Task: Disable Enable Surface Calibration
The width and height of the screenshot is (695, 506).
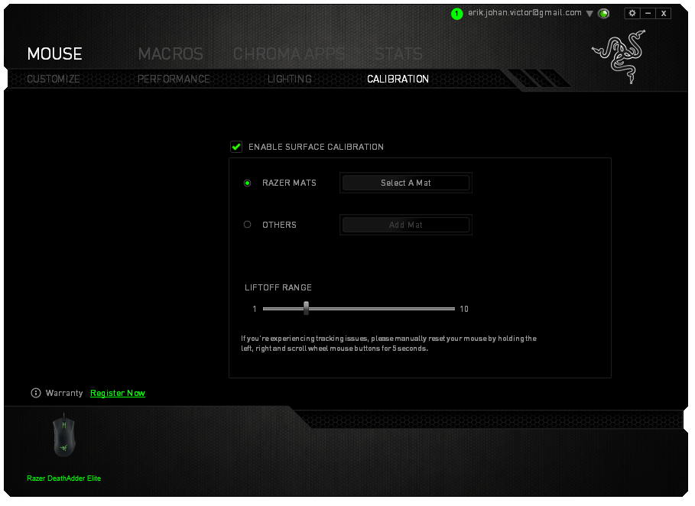Action: (236, 146)
